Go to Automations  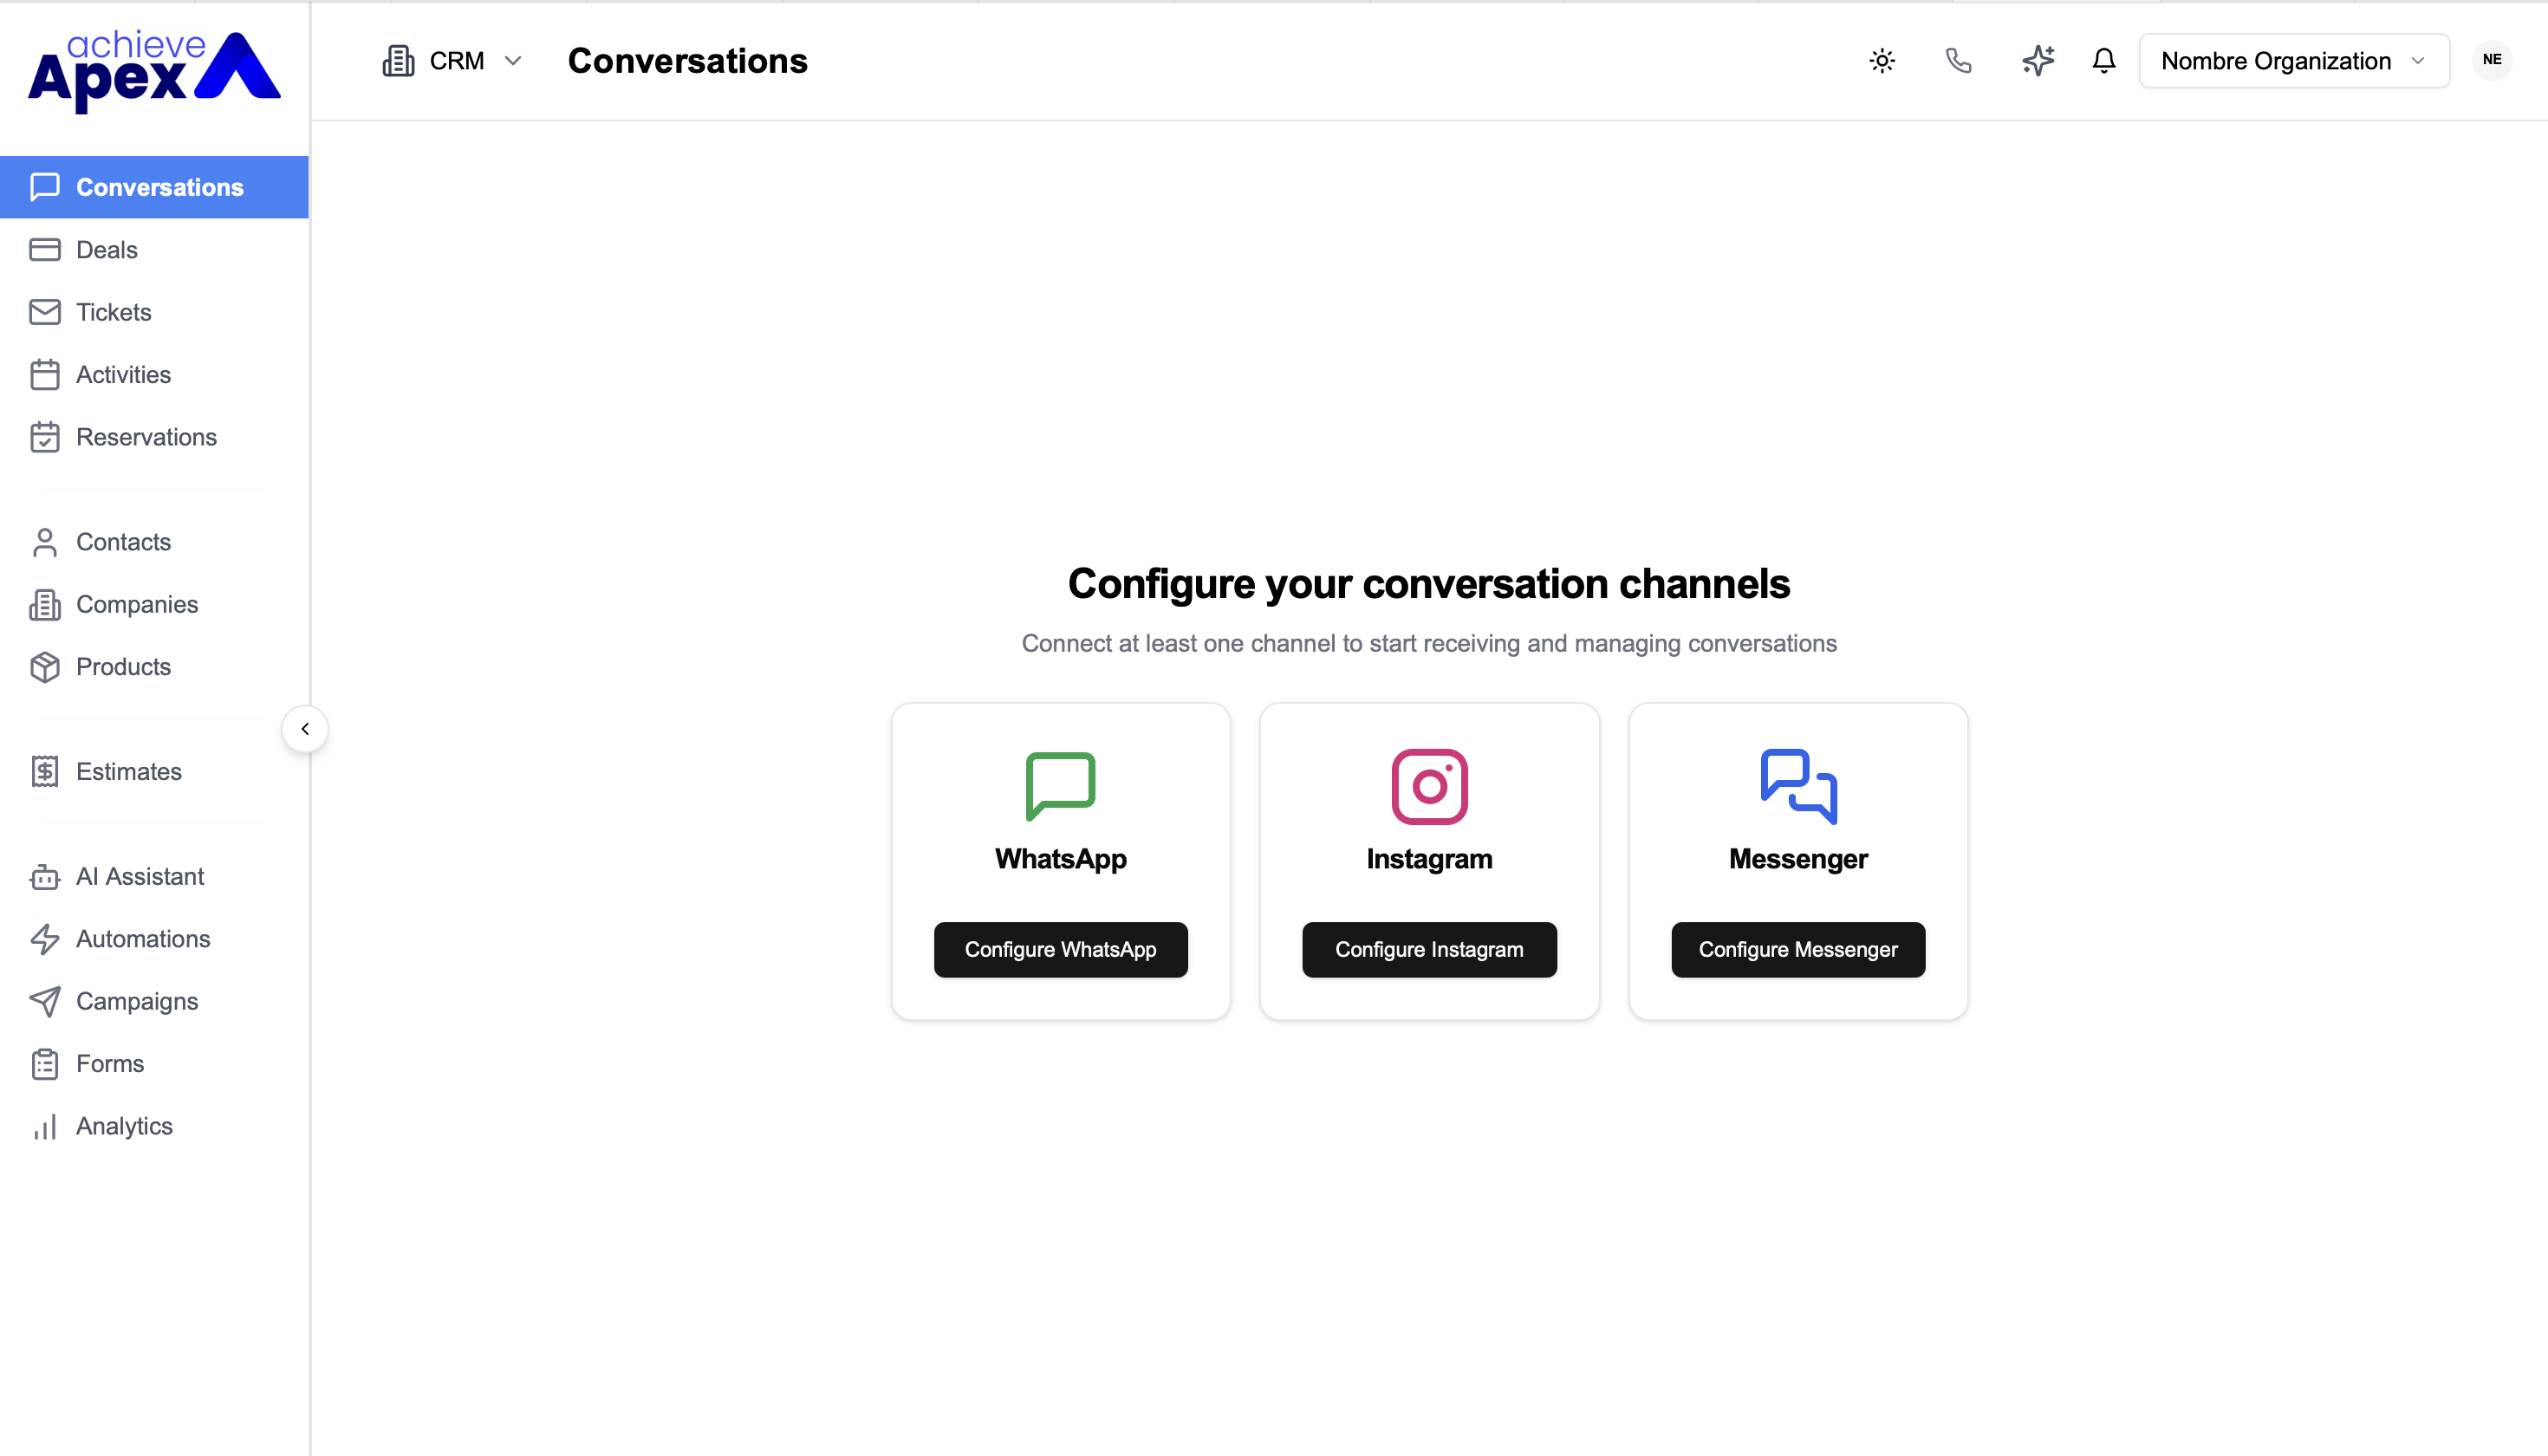(154, 939)
